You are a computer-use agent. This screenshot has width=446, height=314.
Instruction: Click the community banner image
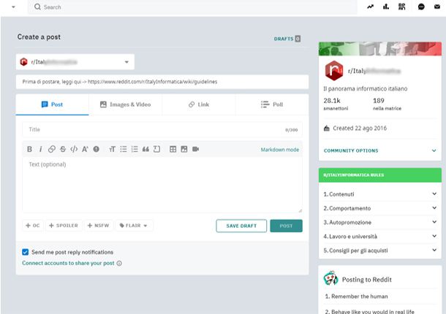click(380, 49)
